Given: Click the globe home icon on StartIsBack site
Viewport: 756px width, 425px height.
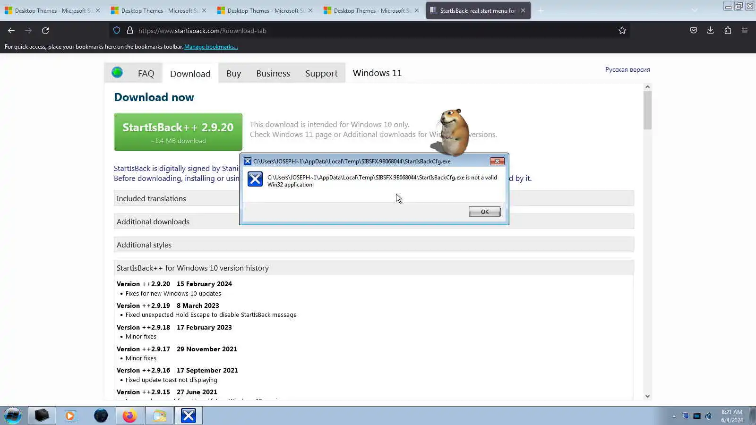Looking at the screenshot, I should coord(117,73).
